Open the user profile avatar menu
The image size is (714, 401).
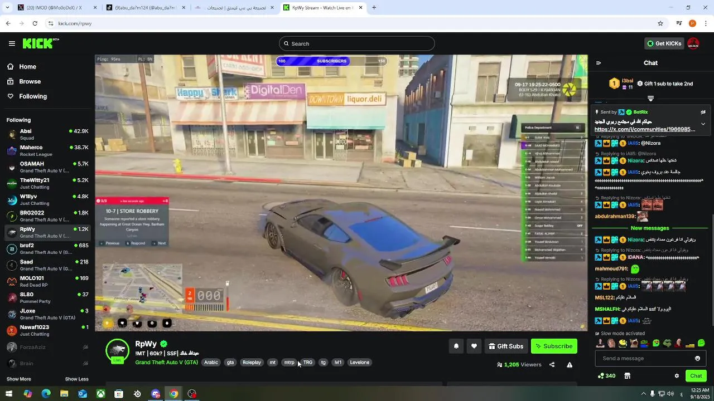693,43
